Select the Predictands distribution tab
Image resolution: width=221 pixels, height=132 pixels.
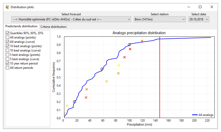(x=21, y=26)
